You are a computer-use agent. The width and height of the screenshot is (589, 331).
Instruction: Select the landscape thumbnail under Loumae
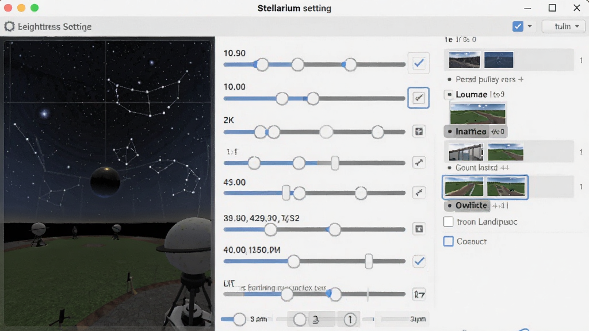(x=478, y=114)
